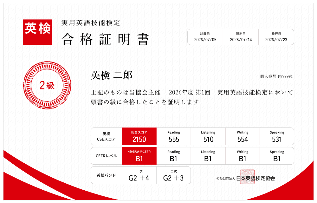Click the red official seal by 日本英語検定協会
Screen dimensions: 317x203
coord(247,177)
